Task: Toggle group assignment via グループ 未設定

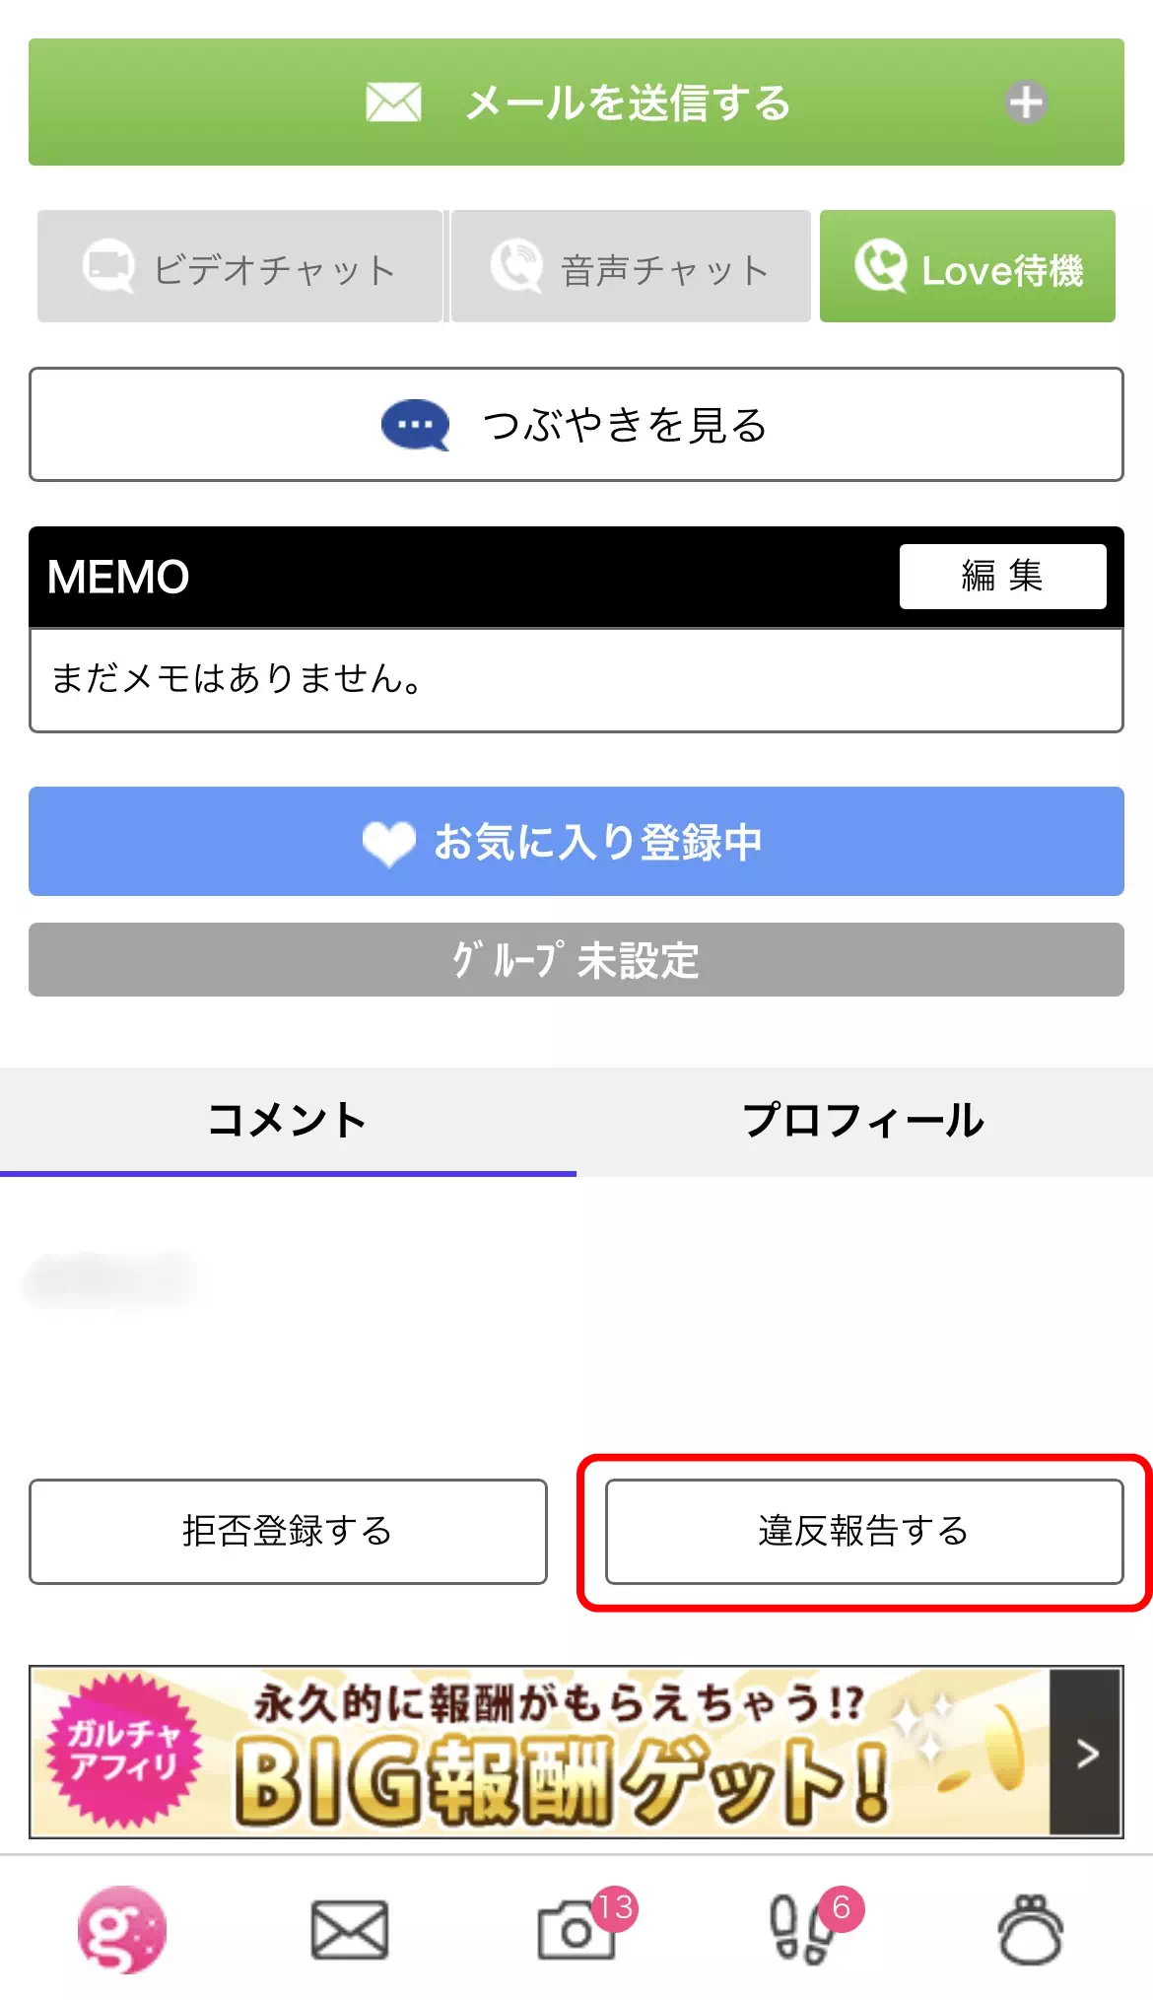Action: coord(576,958)
